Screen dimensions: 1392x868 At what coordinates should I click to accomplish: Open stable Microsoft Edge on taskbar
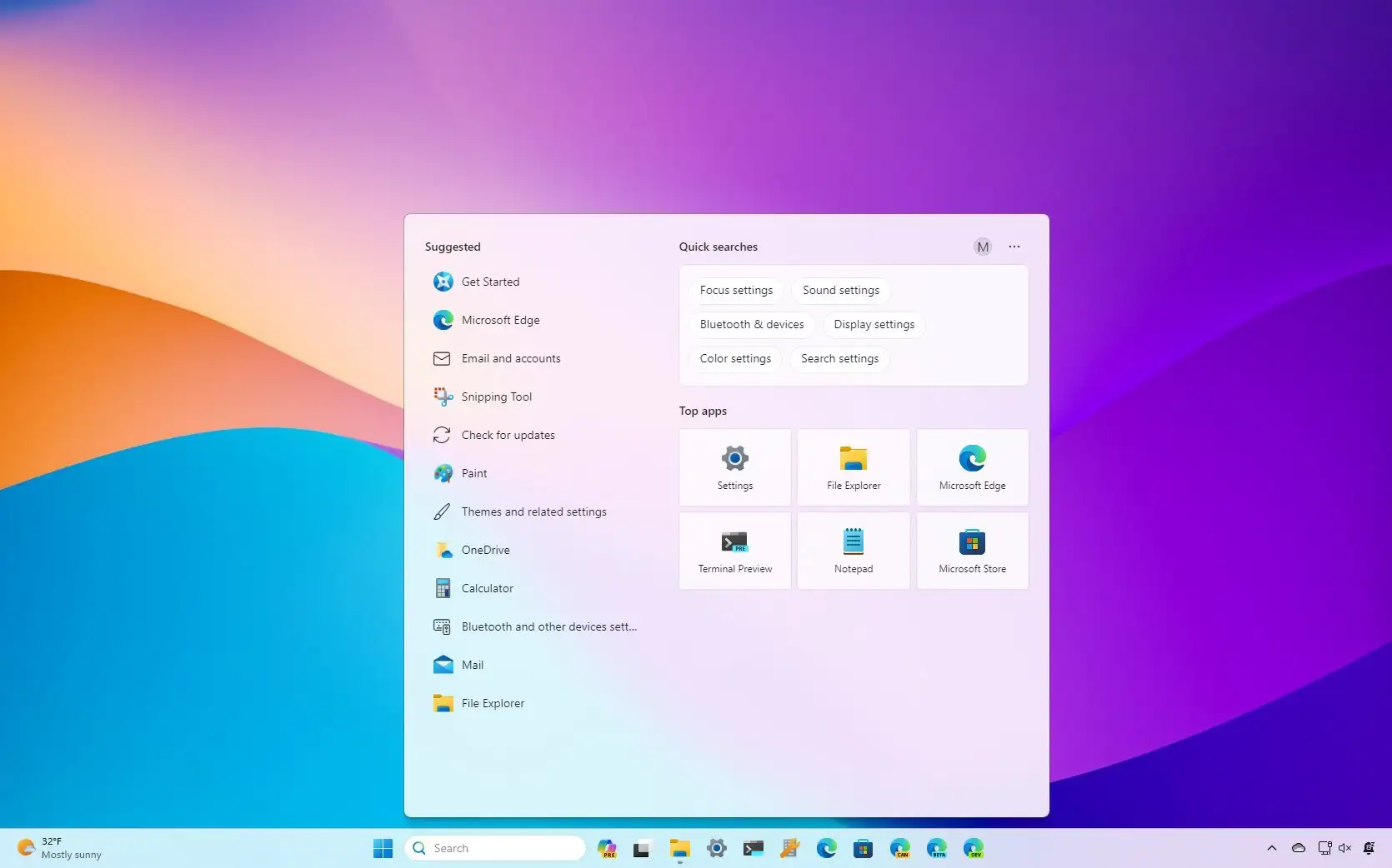pyautogui.click(x=827, y=848)
